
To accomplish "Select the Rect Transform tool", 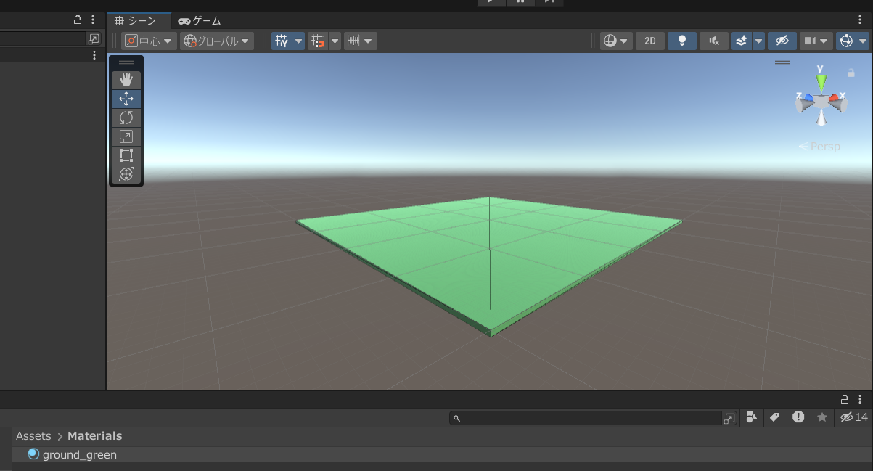I will click(126, 155).
